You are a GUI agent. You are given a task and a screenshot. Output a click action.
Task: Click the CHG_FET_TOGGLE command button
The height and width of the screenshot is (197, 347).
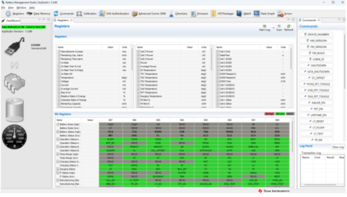(316, 90)
